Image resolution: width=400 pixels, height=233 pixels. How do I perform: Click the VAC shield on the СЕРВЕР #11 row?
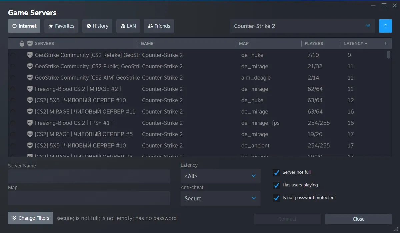[30, 112]
